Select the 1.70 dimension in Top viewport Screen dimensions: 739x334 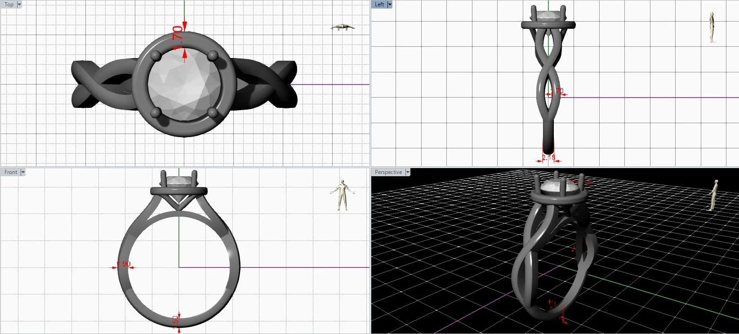coord(178,38)
